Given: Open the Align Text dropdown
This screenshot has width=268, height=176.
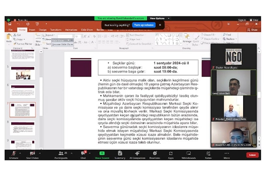Looking at the screenshot, I should (134, 40).
